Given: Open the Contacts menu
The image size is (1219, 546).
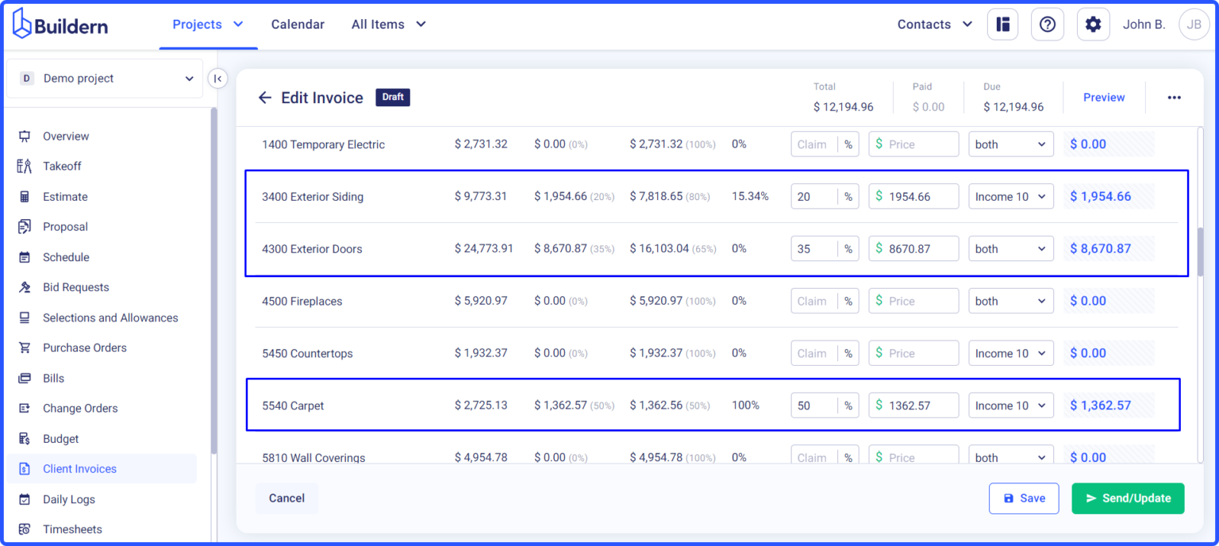Looking at the screenshot, I should click(933, 24).
